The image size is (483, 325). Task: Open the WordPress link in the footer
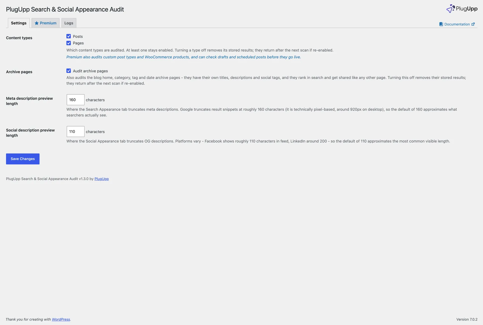pos(61,319)
